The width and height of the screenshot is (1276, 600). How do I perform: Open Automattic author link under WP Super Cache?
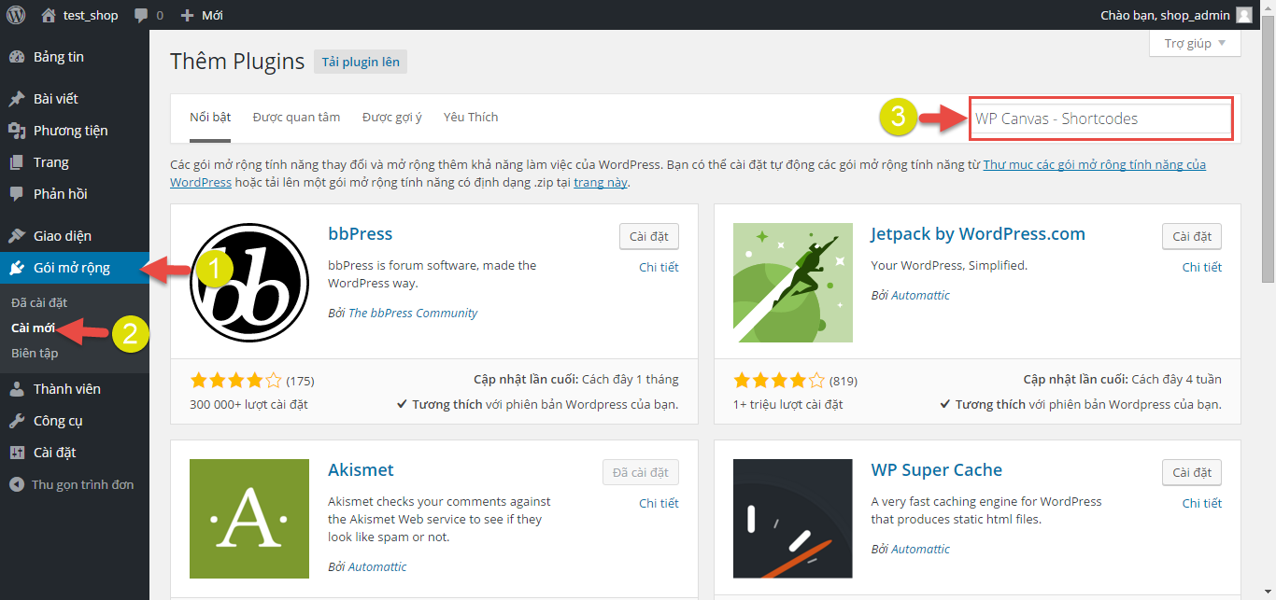coord(920,549)
